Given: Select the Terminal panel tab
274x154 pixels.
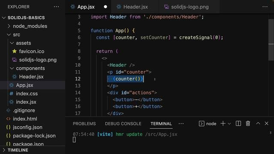Looking at the screenshot, I should coord(161,124).
